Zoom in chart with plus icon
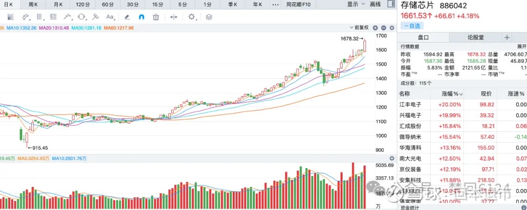Screen dimensions: 527x210 click(376, 27)
